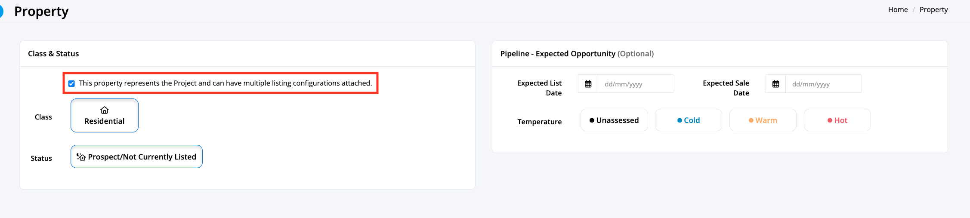This screenshot has width=970, height=218.
Task: Choose the Residential class button
Action: pyautogui.click(x=105, y=115)
